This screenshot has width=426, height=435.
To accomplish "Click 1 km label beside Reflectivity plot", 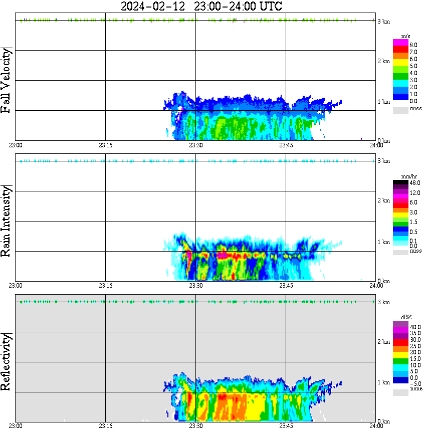I will point(383,382).
